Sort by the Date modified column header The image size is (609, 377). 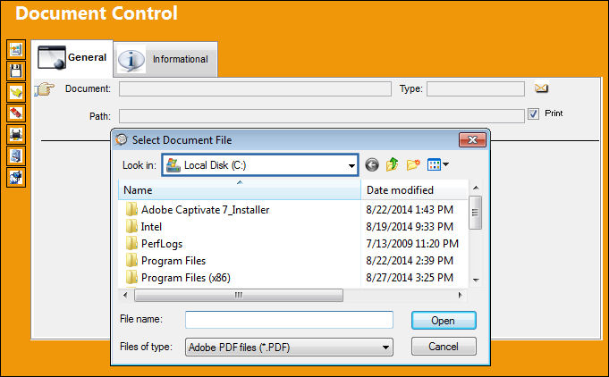[414, 190]
